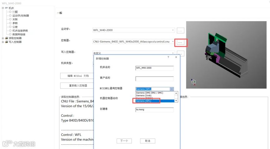The width and height of the screenshot is (270, 149).
Task: Click 创建者 input field le.meng
Action: point(155,109)
